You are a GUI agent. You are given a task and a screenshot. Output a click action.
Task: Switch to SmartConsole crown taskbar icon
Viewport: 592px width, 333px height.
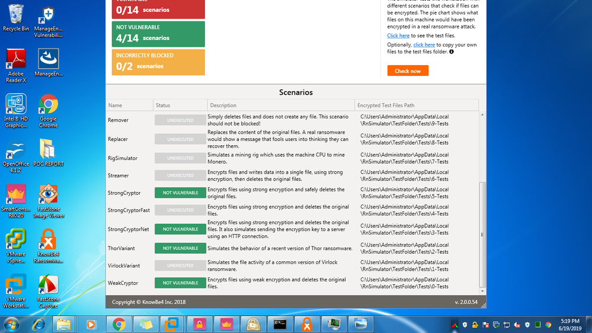(x=226, y=324)
